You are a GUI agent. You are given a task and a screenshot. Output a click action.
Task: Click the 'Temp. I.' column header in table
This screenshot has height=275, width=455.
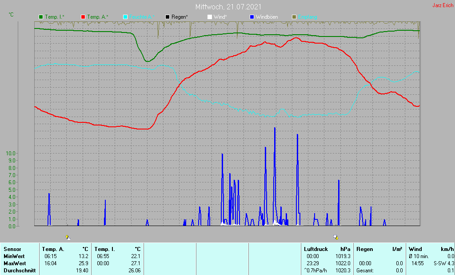tap(105, 249)
